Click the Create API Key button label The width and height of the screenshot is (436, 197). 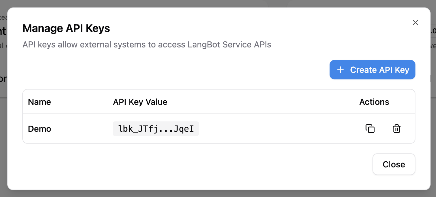pos(379,69)
